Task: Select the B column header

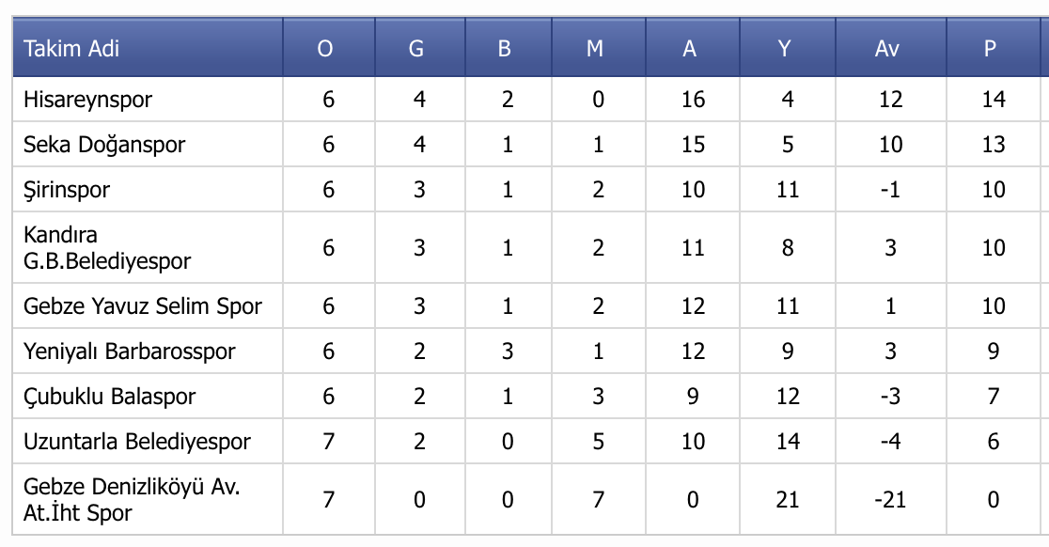Action: [505, 49]
